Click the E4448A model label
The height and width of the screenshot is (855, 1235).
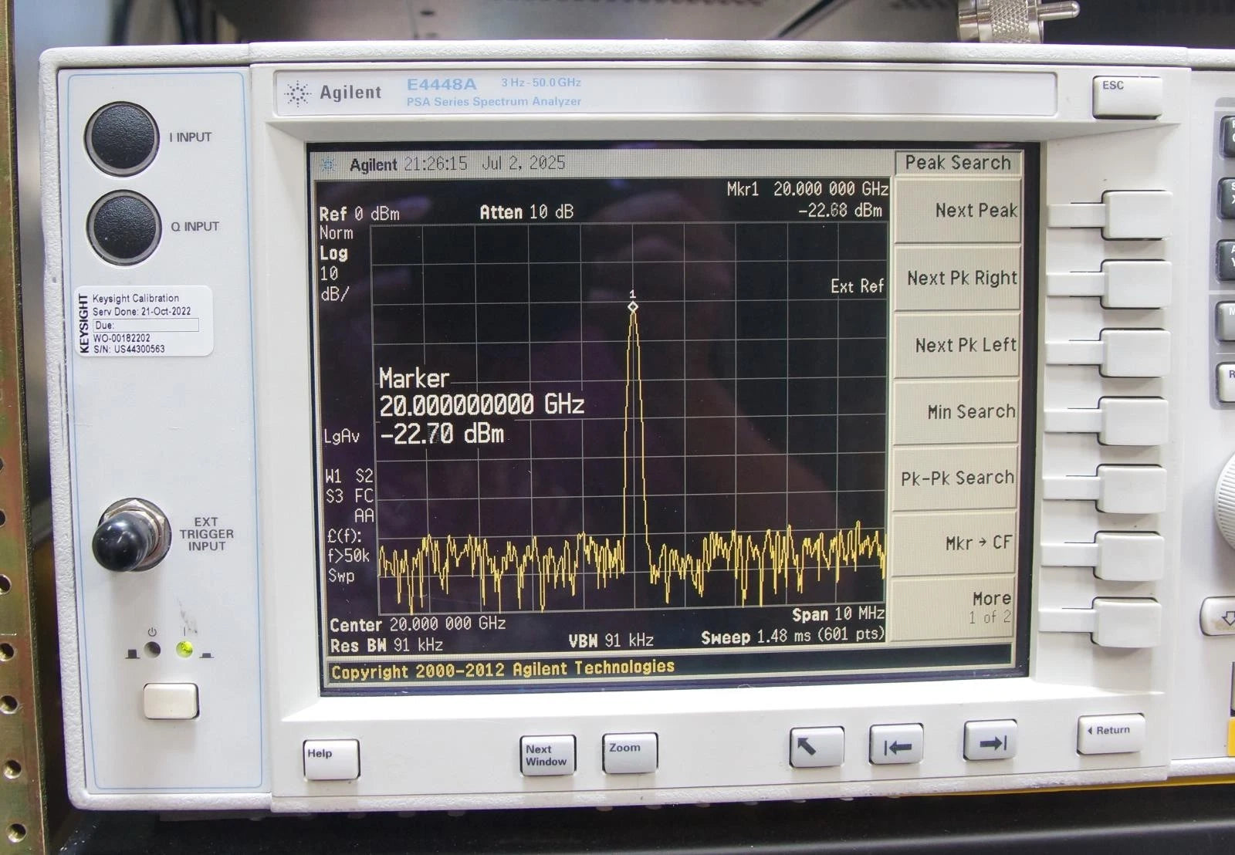tap(442, 84)
